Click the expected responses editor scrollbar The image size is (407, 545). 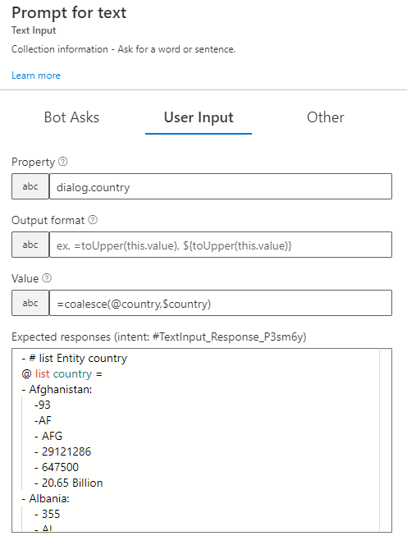pos(385,440)
